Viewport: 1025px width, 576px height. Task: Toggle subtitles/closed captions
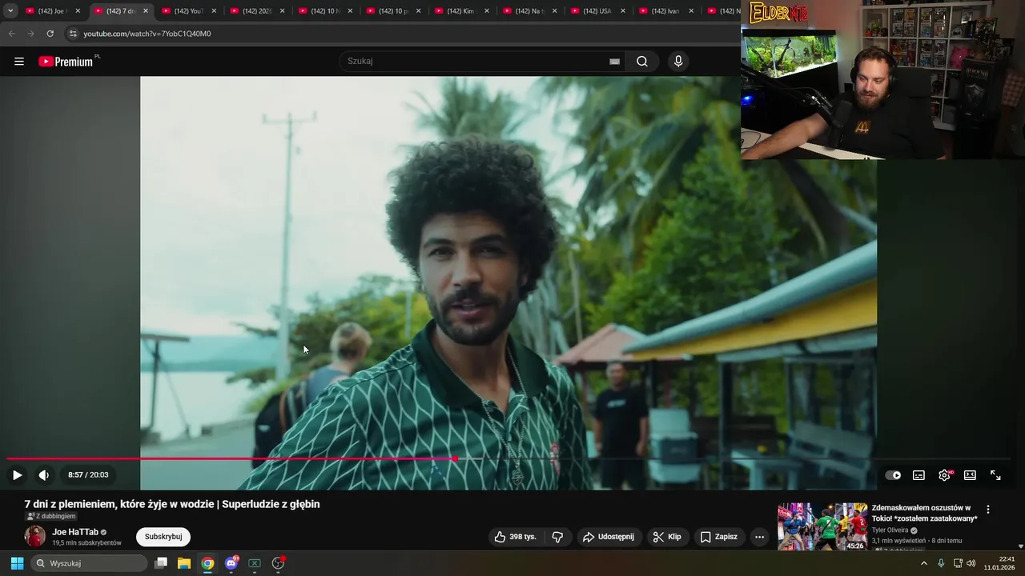[918, 475]
